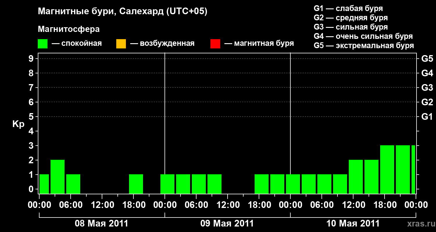Image resolution: width=436 pixels, height=232 pixels.
Task: Click the red 'магнитная буря' legend swatch
Action: (215, 44)
